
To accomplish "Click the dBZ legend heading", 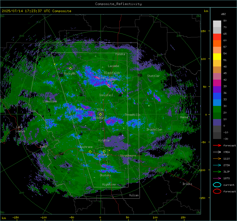I will (223, 14).
